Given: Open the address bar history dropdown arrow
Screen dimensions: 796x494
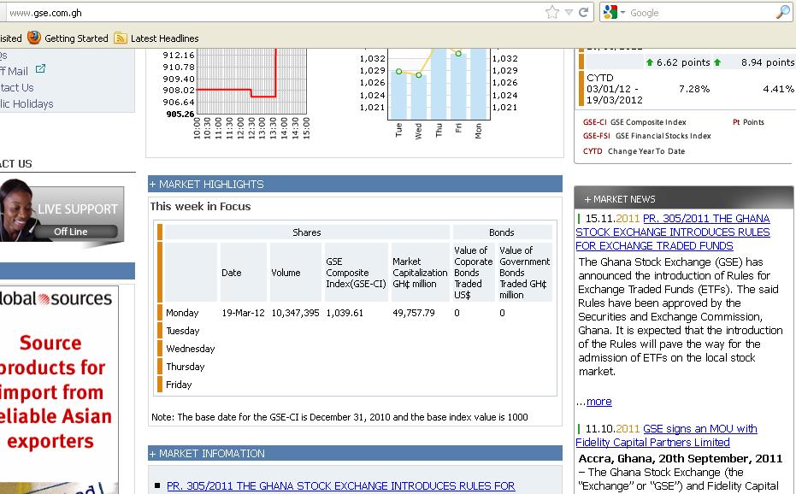Looking at the screenshot, I should click(x=569, y=13).
